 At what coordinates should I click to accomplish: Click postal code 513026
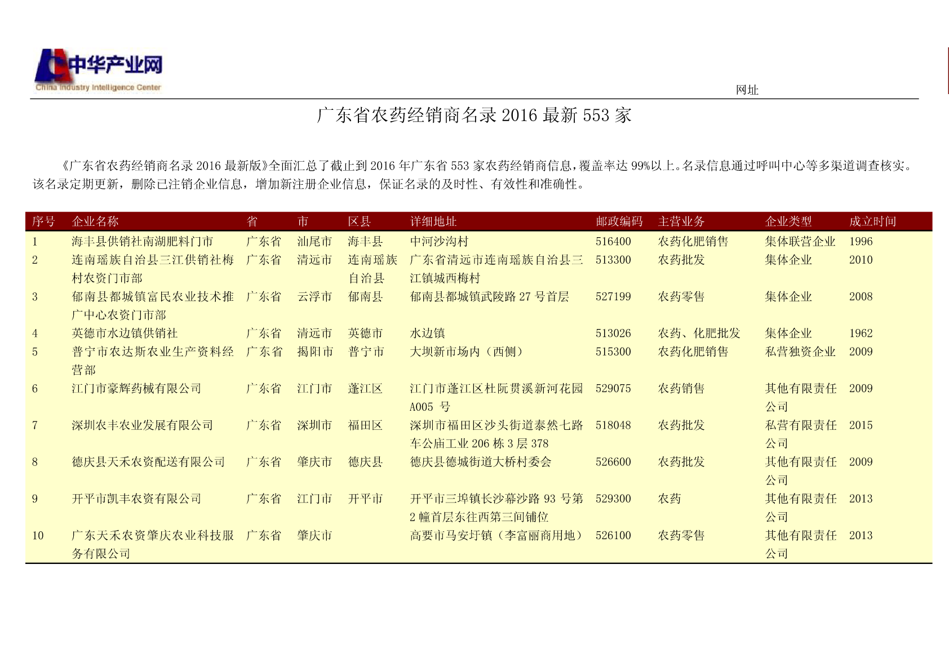(x=613, y=334)
